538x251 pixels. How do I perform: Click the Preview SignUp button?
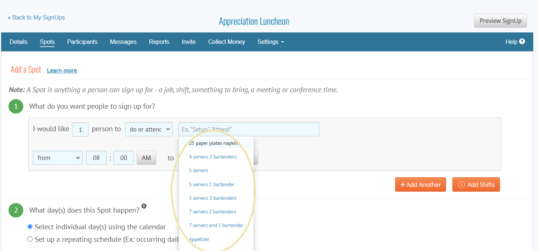click(500, 21)
